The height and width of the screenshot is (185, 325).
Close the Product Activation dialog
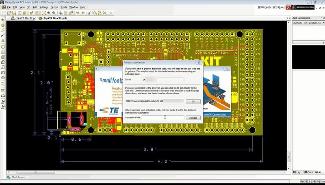coord(199,63)
